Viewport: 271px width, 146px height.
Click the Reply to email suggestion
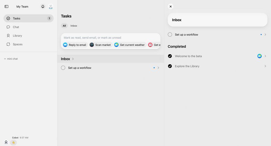pos(75,45)
